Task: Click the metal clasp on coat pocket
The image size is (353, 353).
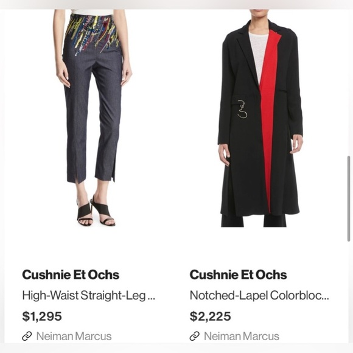Action: (x=242, y=109)
